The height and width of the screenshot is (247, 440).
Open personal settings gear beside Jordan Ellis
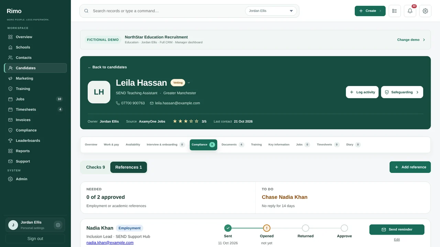(58, 225)
